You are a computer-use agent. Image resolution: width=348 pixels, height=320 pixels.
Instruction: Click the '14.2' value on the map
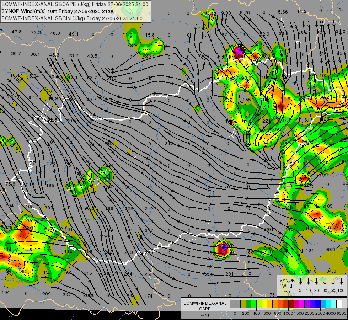click(302, 11)
